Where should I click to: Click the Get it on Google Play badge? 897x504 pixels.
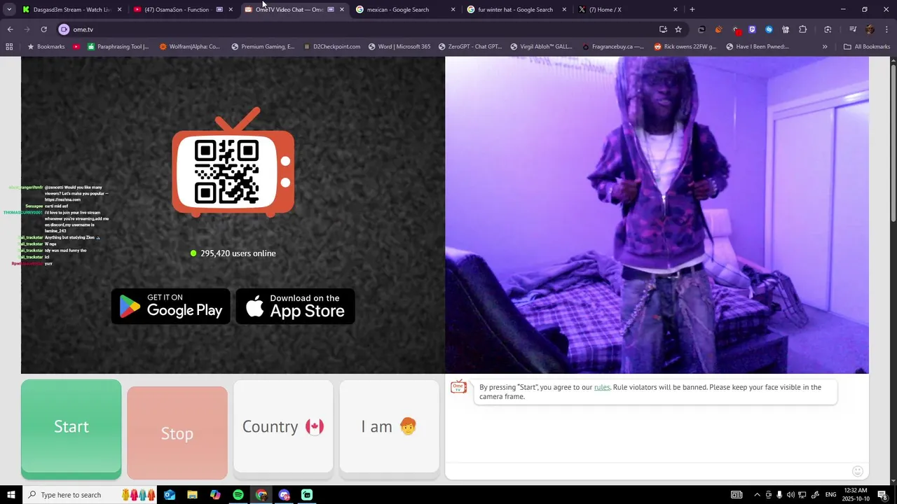pos(171,306)
